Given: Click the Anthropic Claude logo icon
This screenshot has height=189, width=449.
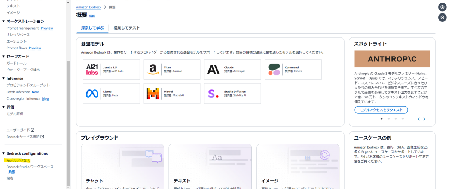Looking at the screenshot, I should 213,70.
